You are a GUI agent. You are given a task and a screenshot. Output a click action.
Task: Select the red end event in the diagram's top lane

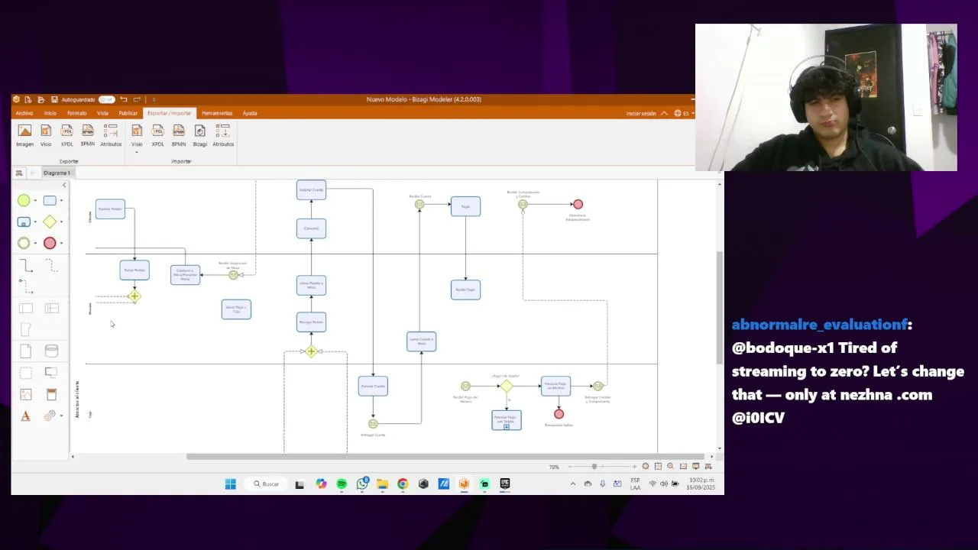pyautogui.click(x=578, y=204)
